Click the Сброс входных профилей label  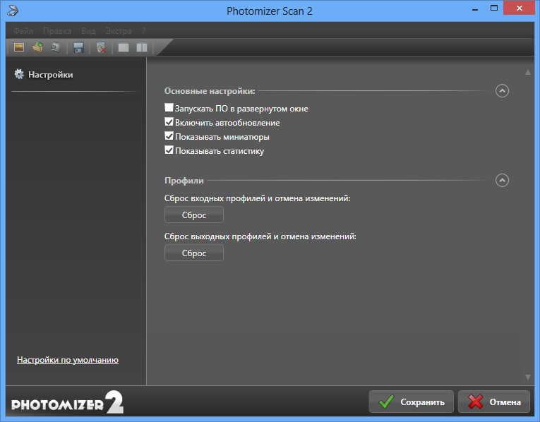point(257,198)
